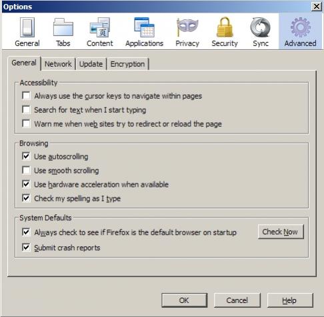This screenshot has width=324, height=317.
Task: Switch to the Encryption tab
Action: (127, 64)
